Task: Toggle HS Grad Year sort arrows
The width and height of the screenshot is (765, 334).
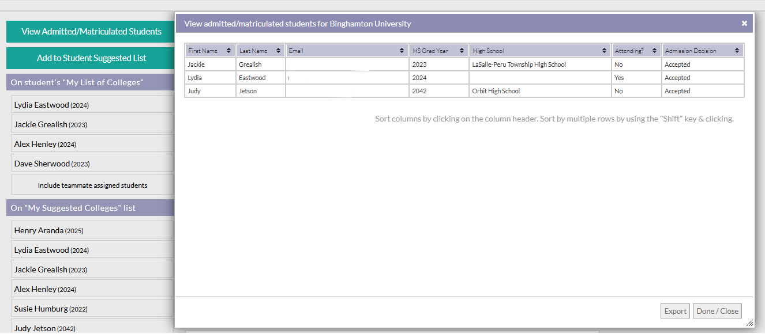Action: coord(462,51)
